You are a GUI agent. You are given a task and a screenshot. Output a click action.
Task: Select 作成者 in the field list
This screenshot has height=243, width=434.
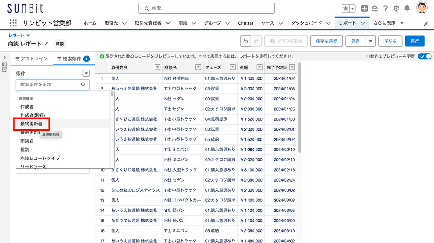pyautogui.click(x=27, y=106)
